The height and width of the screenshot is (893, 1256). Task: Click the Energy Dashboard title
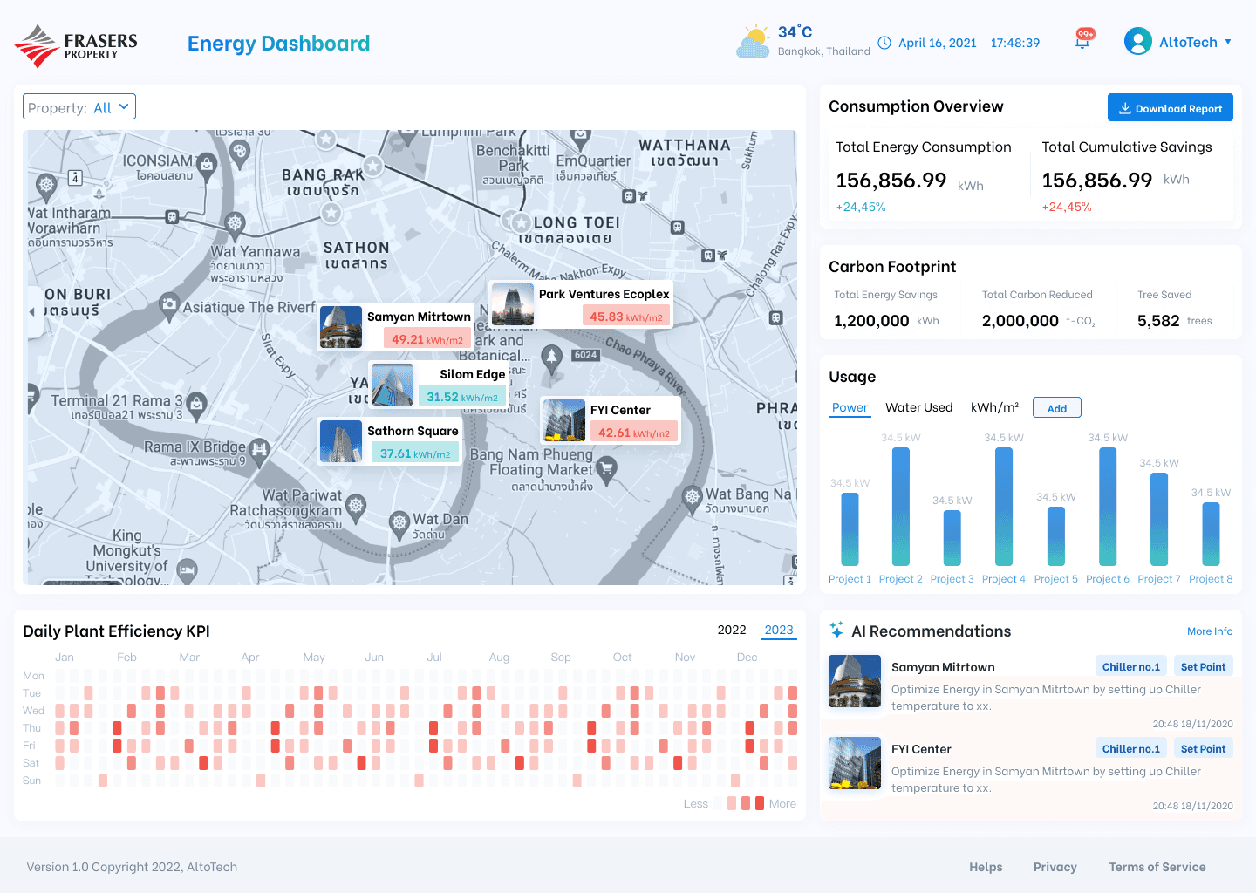coord(279,44)
